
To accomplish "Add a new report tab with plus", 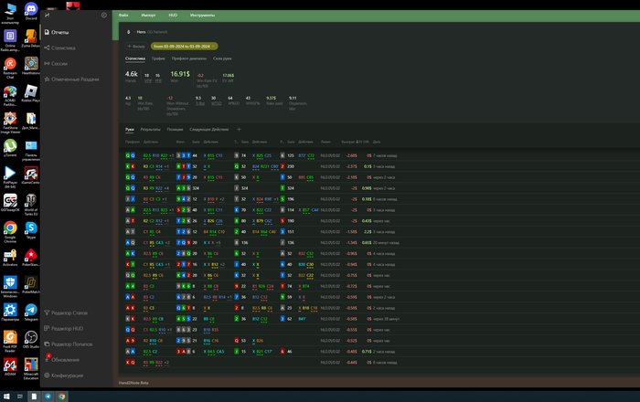I will (239, 129).
